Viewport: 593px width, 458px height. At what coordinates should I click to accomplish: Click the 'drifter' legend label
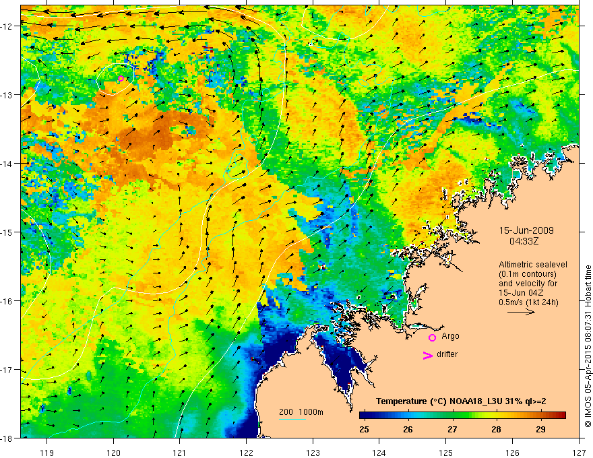[x=447, y=354]
